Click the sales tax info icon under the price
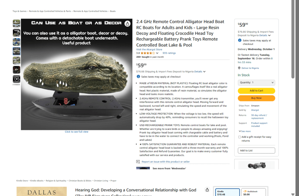Screen dimensions: 299x196 pyautogui.click(x=138, y=77)
